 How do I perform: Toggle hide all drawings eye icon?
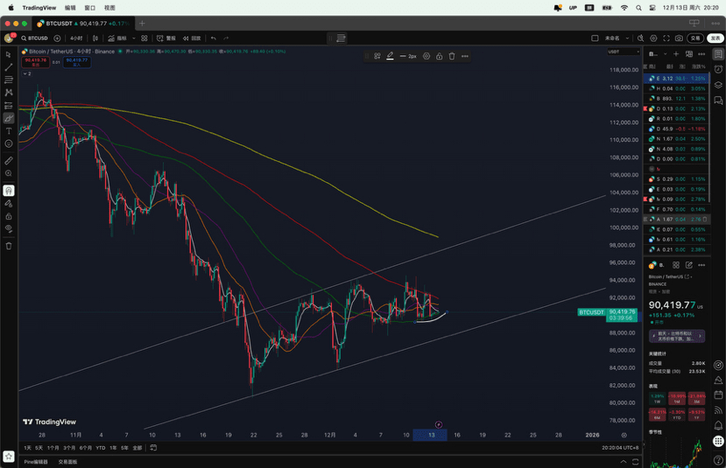pyautogui.click(x=9, y=228)
